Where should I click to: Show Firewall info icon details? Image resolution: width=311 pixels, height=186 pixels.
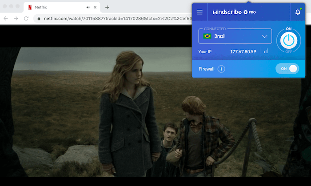pos(221,69)
